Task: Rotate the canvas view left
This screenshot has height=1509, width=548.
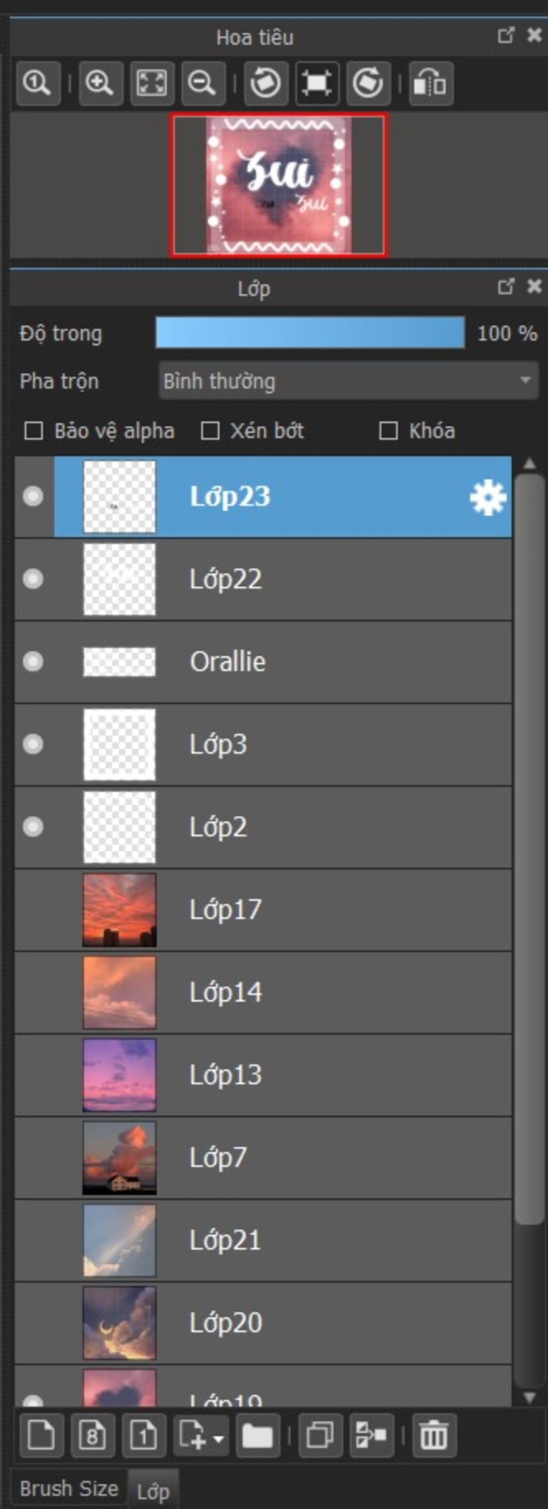Action: pyautogui.click(x=266, y=83)
